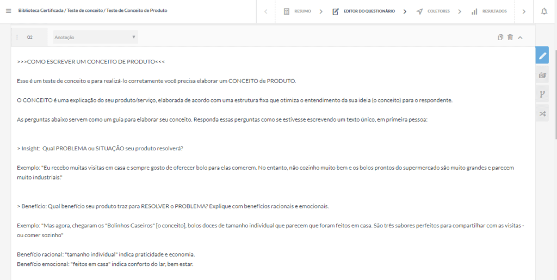
Task: Collapse question Q2 with up chevron
Action: [520, 37]
